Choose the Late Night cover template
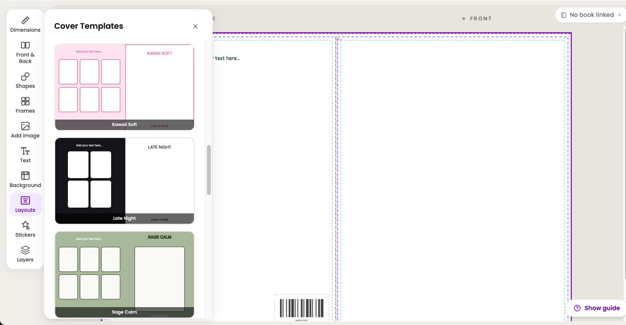626x325 pixels. pos(124,181)
